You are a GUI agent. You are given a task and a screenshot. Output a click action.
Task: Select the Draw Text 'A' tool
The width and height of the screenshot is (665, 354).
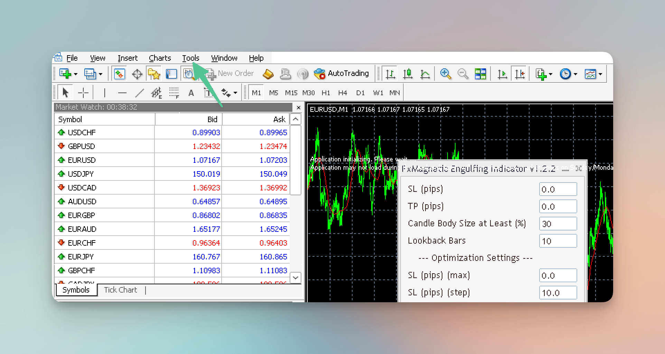pos(191,93)
